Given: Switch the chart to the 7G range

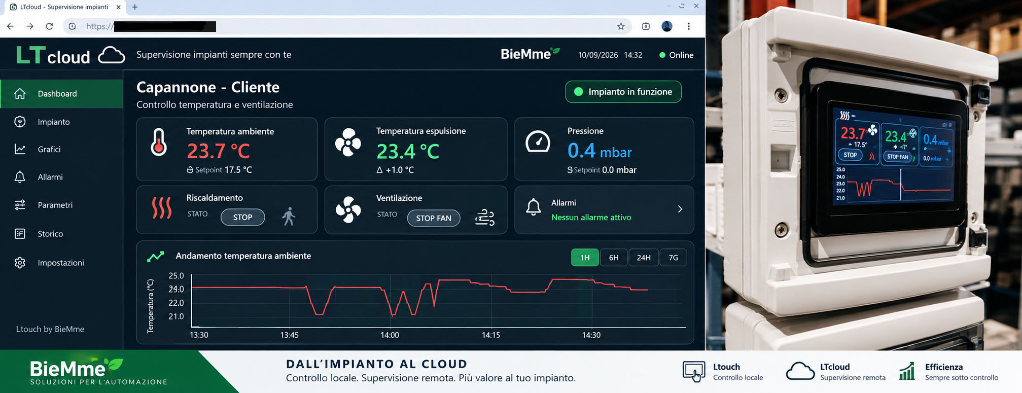Looking at the screenshot, I should 673,258.
